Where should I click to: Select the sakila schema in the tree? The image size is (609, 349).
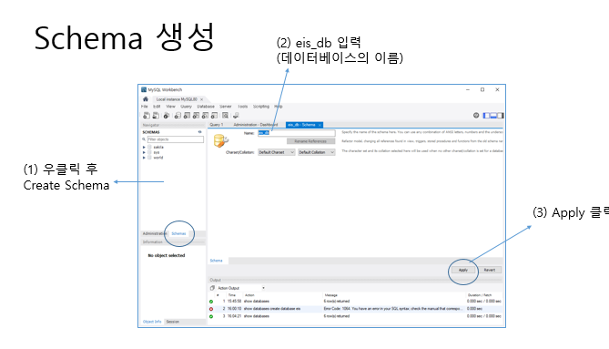click(158, 148)
